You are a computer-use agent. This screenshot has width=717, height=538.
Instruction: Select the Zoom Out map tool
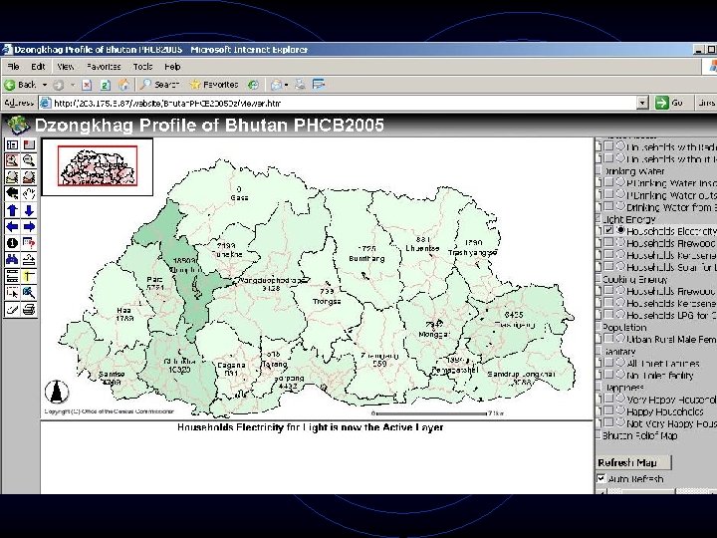29,161
